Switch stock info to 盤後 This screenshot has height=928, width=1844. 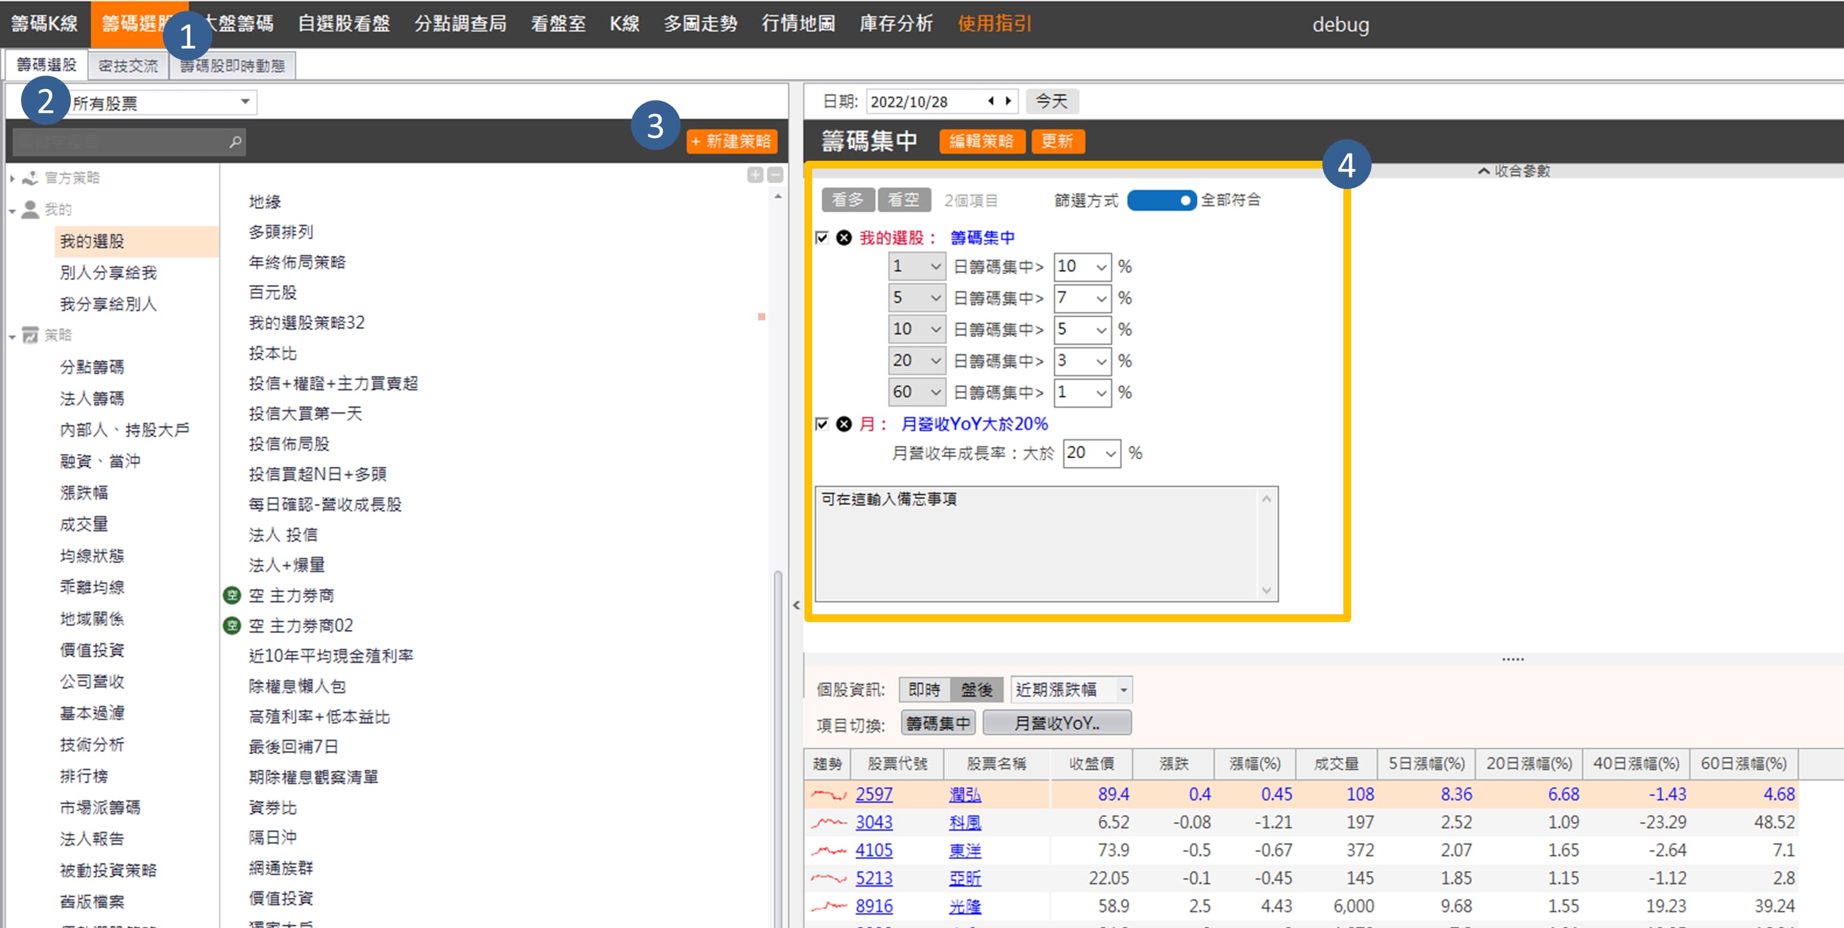click(x=977, y=690)
